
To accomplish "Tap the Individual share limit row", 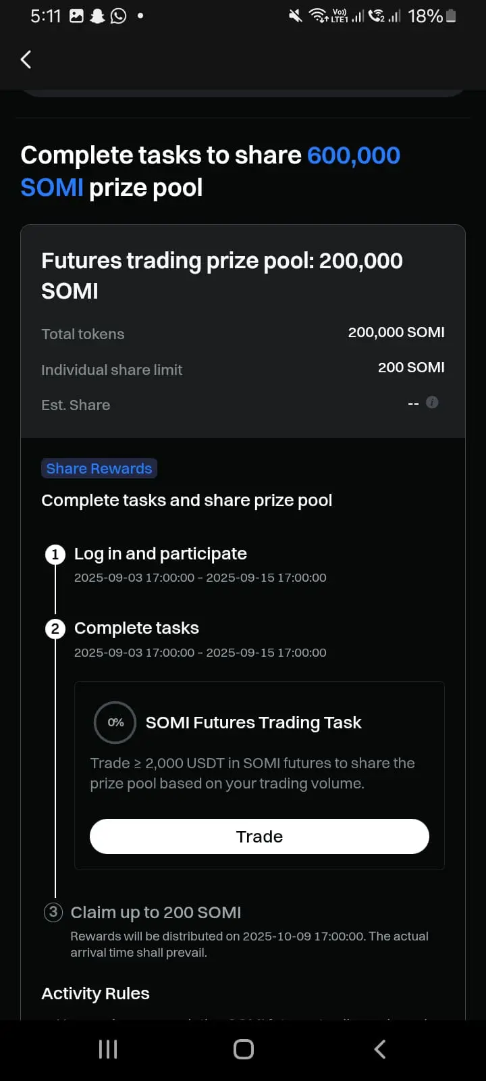I will [243, 369].
